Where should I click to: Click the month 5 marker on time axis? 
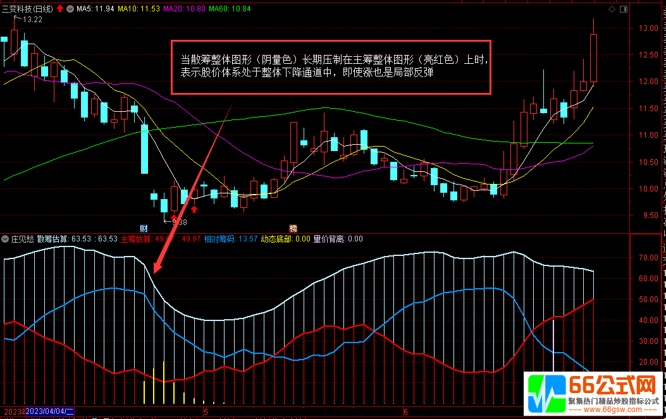[206, 412]
